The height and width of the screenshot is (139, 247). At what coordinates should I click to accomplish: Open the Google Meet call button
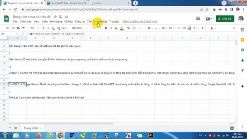(209, 19)
